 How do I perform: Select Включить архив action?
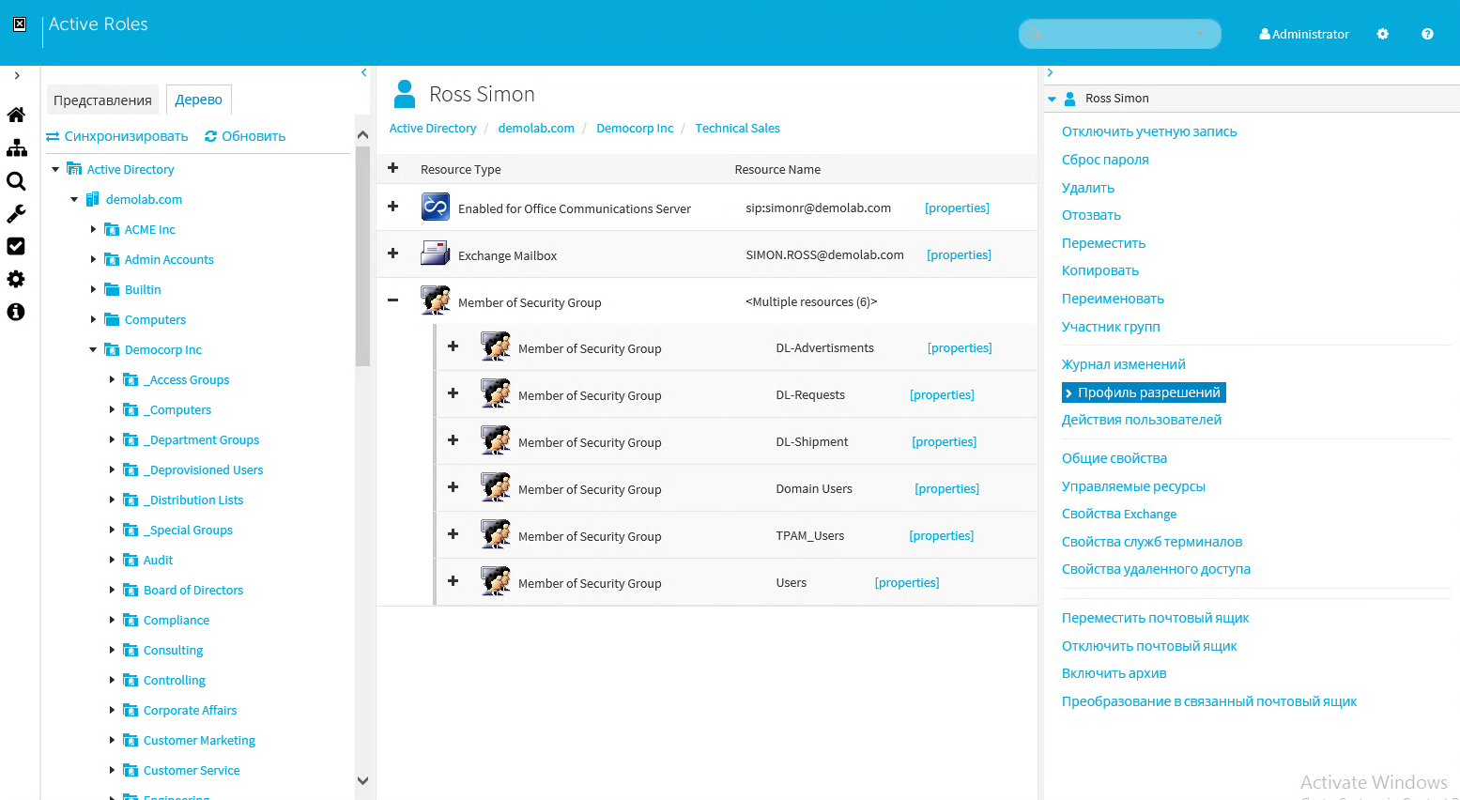[x=1114, y=673]
